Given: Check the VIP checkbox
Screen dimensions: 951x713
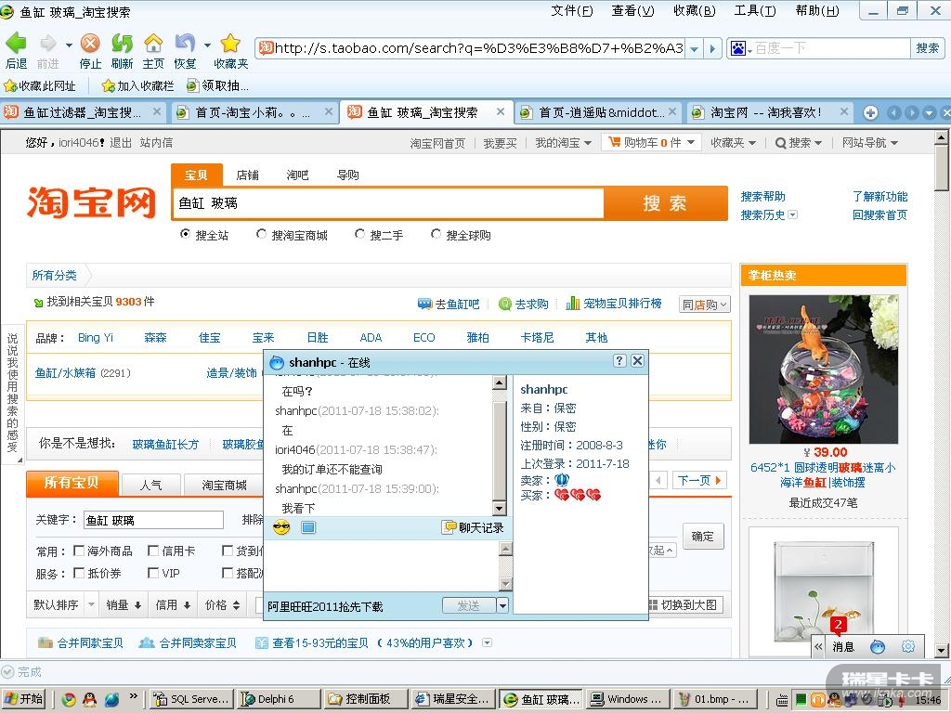Looking at the screenshot, I should click(x=153, y=573).
